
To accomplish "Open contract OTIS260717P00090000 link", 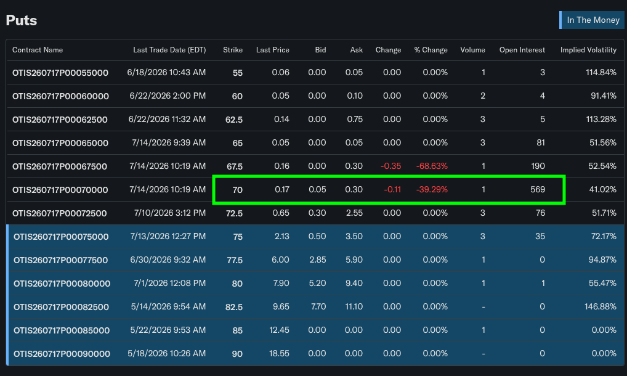I will (x=62, y=354).
